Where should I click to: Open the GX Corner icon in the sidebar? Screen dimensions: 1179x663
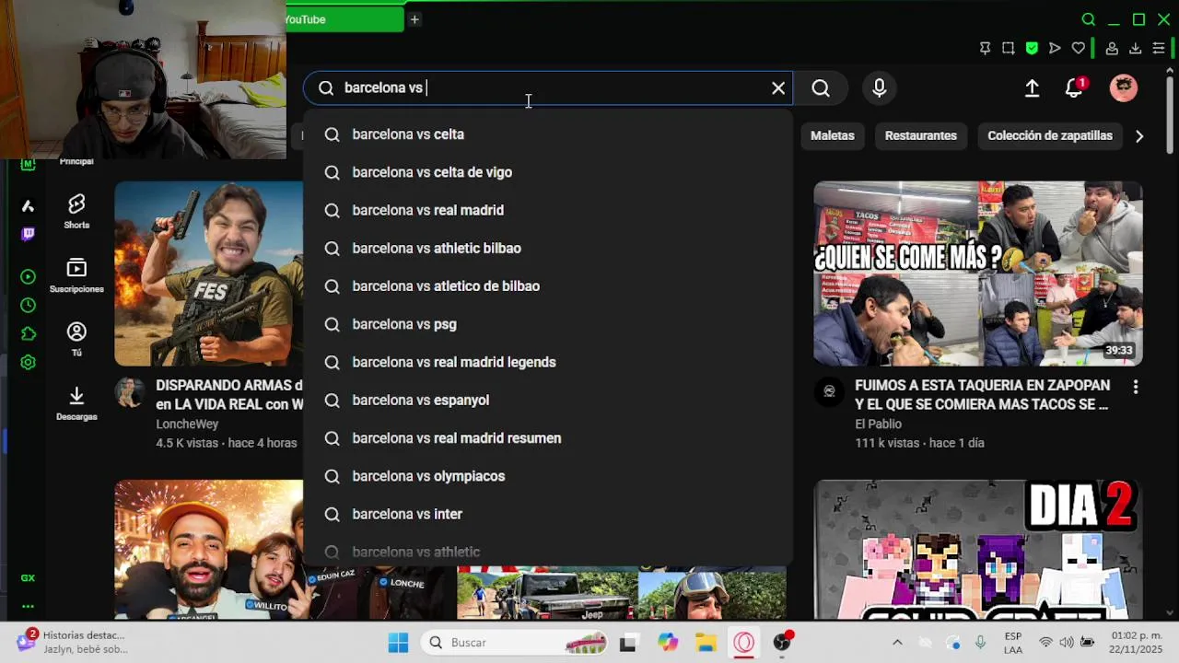28,578
